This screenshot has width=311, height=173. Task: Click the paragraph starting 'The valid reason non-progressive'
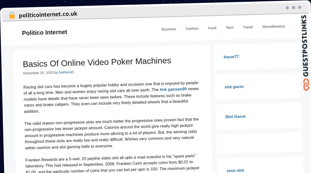pyautogui.click(x=112, y=133)
